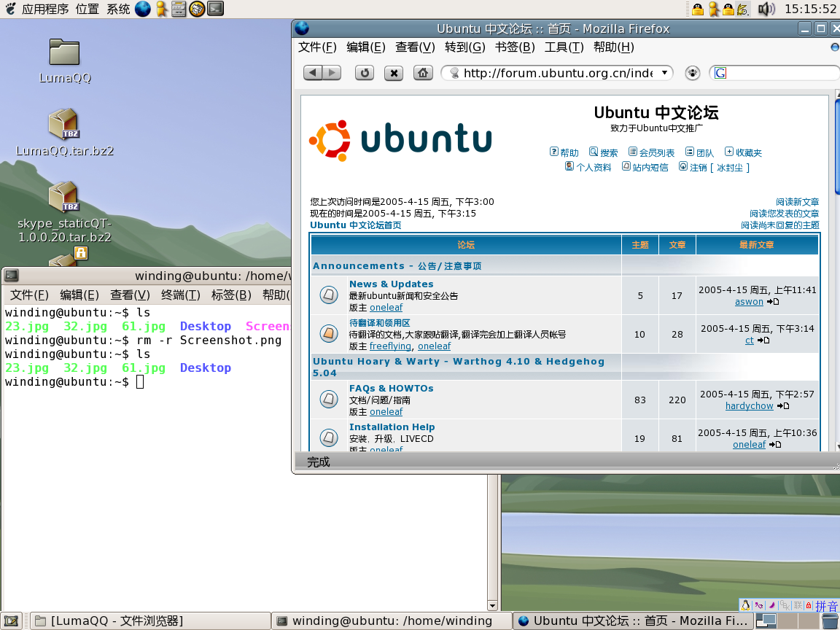The width and height of the screenshot is (840, 630).
Task: Open 站内短信 messages link
Action: tap(645, 167)
